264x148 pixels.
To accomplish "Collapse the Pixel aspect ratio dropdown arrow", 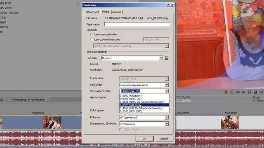I will pyautogui.click(x=167, y=91).
